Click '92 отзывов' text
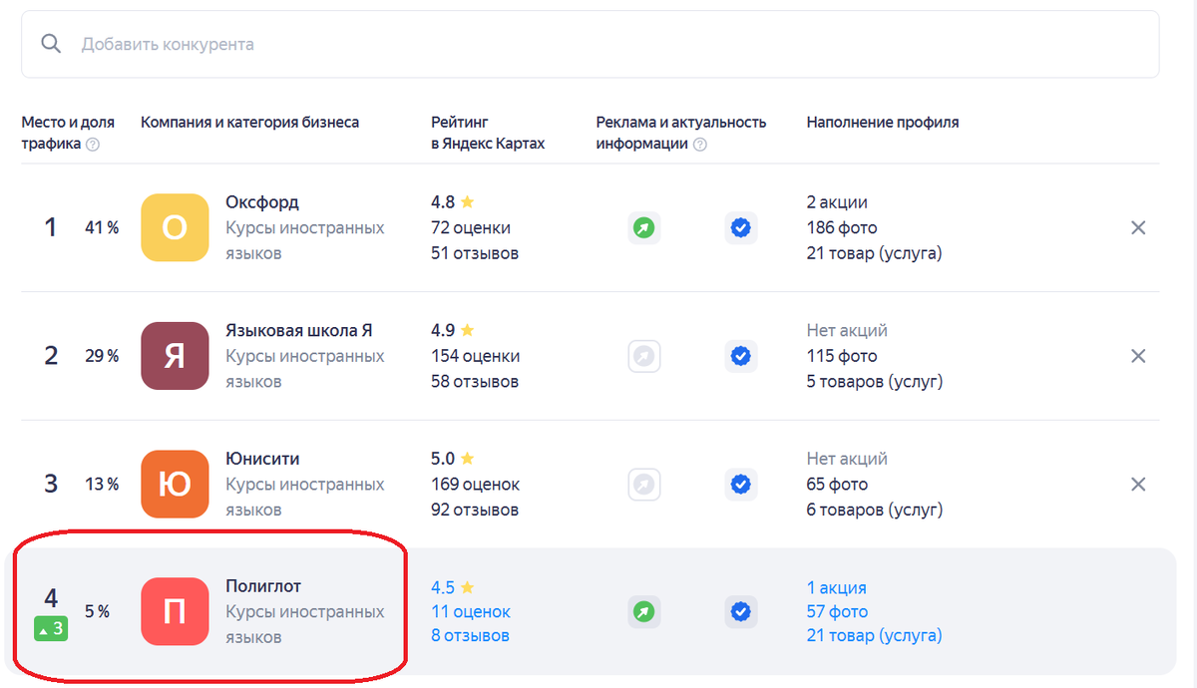 [475, 511]
